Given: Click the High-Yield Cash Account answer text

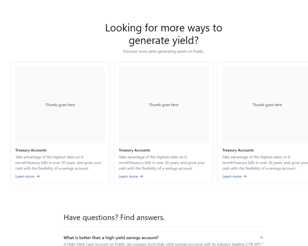Looking at the screenshot, I should (x=163, y=244).
